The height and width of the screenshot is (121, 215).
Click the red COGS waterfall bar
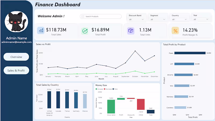pos(141,104)
